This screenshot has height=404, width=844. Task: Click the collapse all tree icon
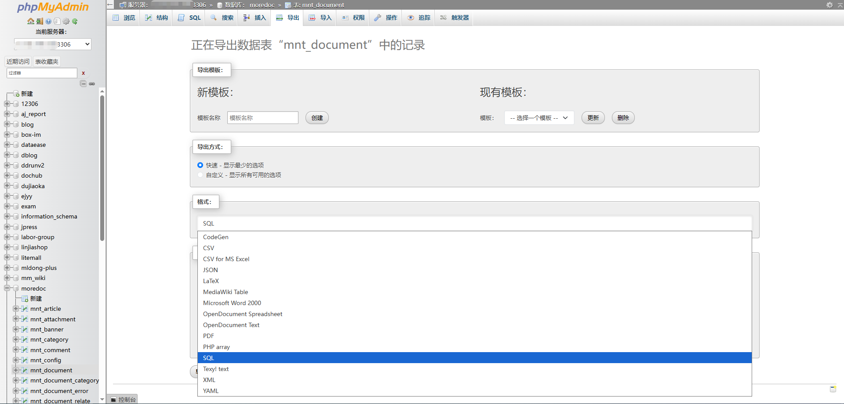click(x=83, y=84)
